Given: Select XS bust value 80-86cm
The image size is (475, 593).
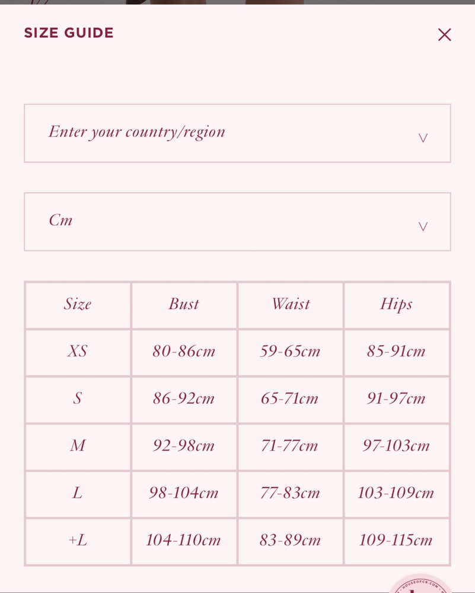Looking at the screenshot, I should coord(184,351).
